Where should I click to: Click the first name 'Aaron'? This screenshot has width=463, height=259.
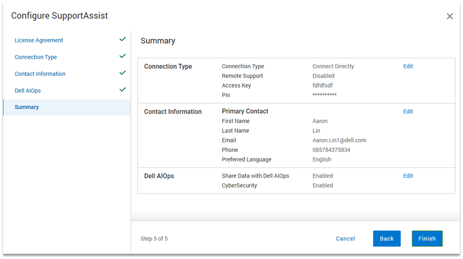[320, 121]
